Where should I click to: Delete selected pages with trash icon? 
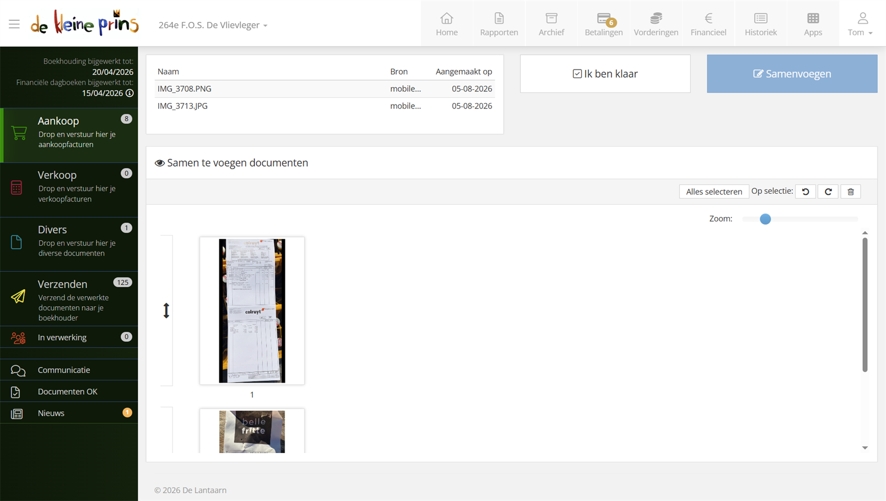851,192
